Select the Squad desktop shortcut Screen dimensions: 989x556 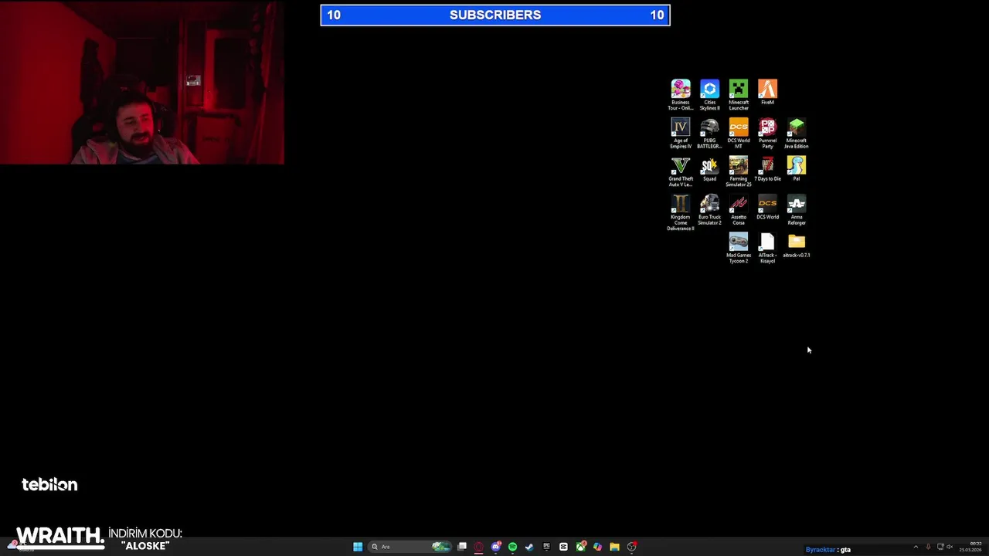[x=709, y=169]
